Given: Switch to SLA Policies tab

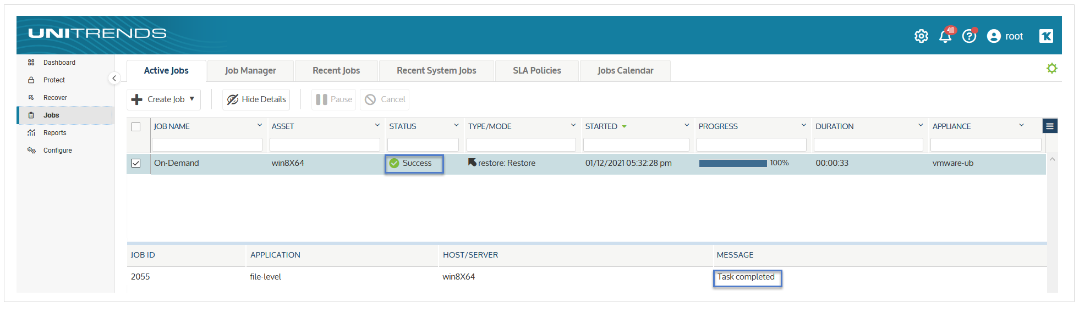Looking at the screenshot, I should coord(537,71).
